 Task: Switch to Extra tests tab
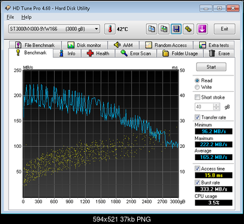point(214,45)
